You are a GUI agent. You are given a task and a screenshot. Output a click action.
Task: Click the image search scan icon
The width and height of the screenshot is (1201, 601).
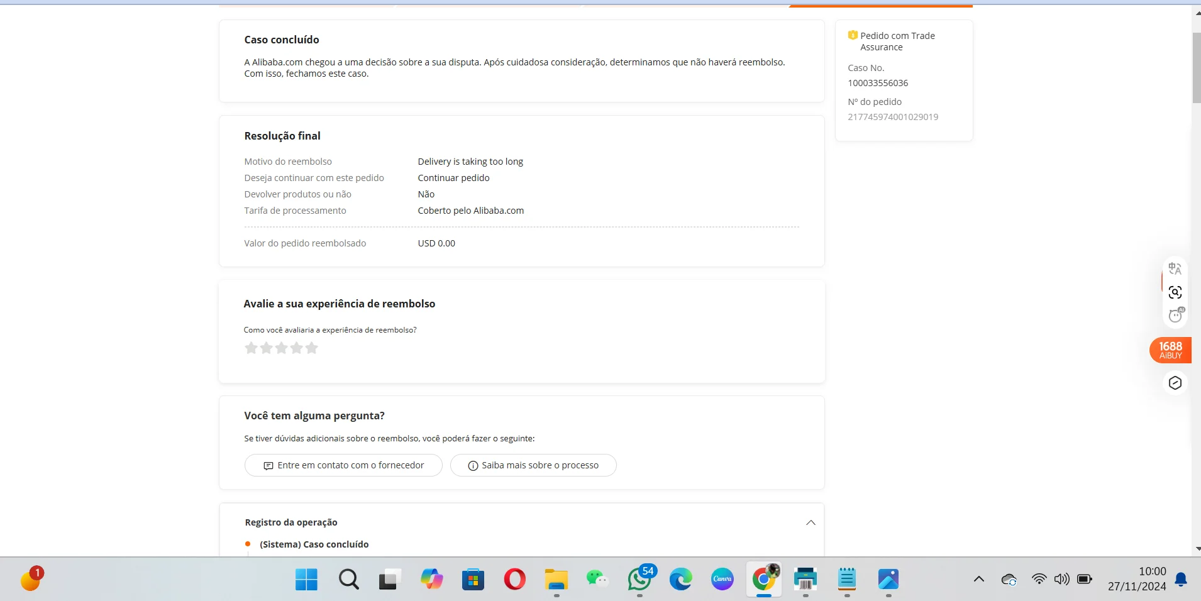pos(1175,292)
